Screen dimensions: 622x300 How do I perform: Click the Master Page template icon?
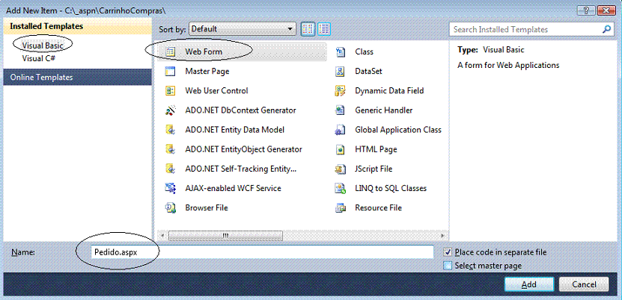pos(170,72)
